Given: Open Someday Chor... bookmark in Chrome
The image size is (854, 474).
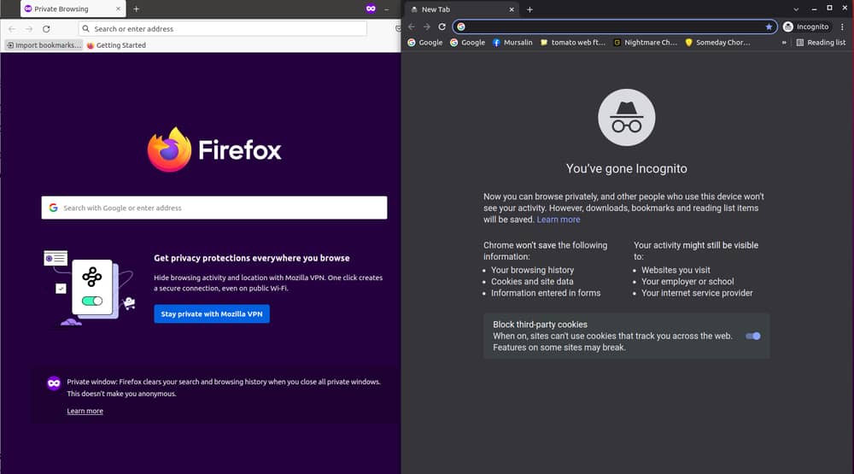Looking at the screenshot, I should click(x=717, y=43).
